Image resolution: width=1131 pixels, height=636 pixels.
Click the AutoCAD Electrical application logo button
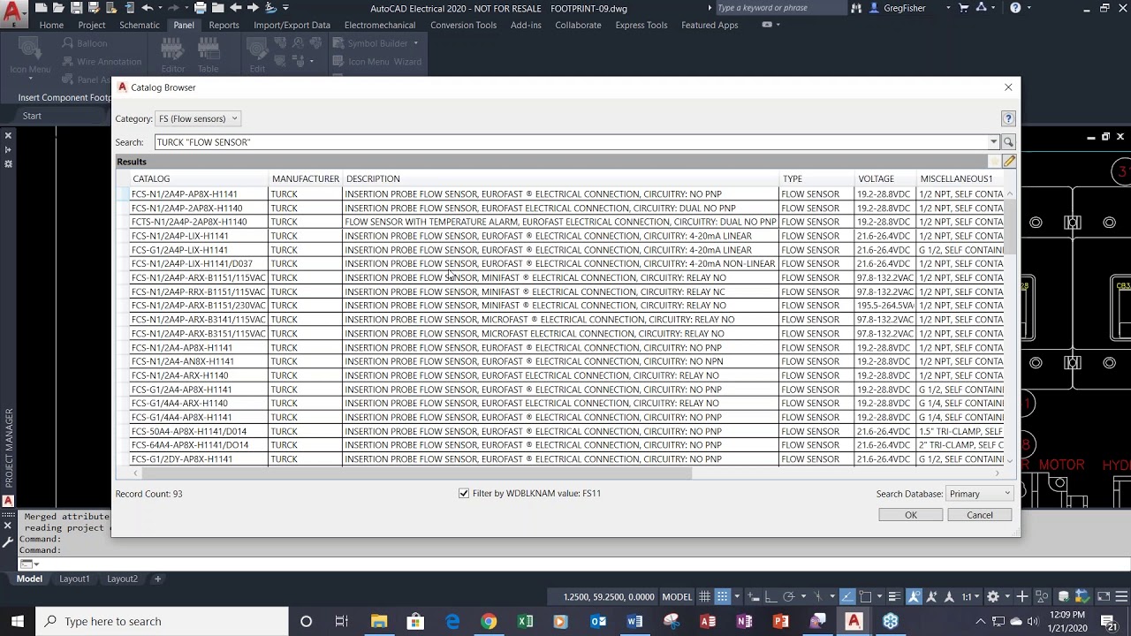pos(13,14)
